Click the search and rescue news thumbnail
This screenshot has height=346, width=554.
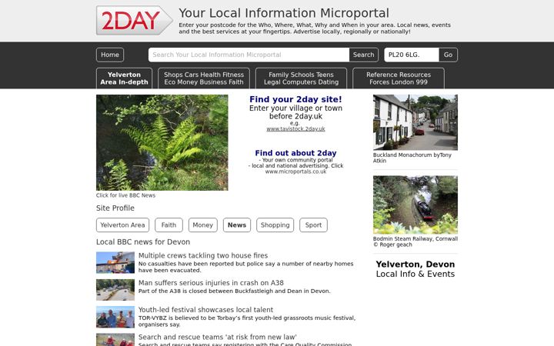point(115,340)
